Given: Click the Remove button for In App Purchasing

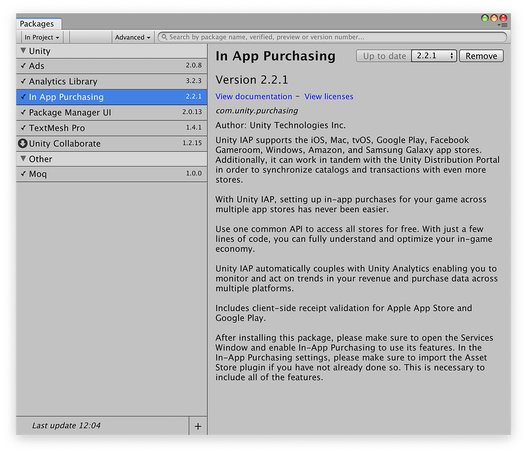Looking at the screenshot, I should pos(481,56).
